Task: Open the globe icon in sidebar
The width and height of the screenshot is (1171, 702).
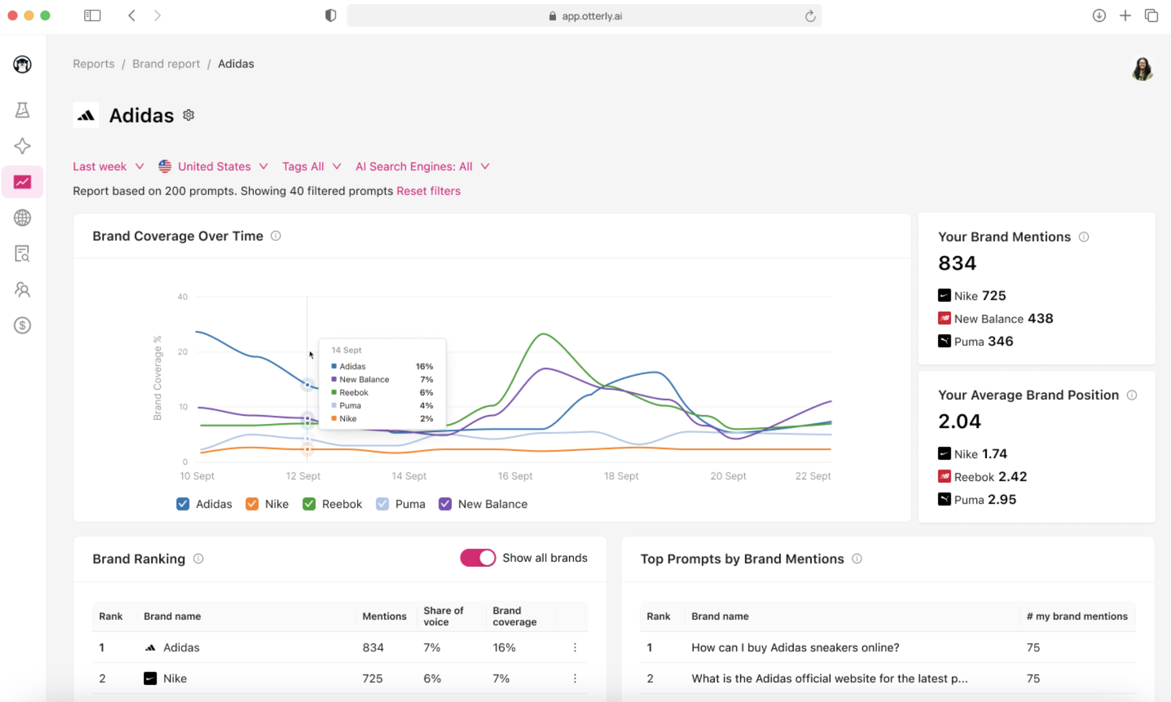Action: (22, 218)
